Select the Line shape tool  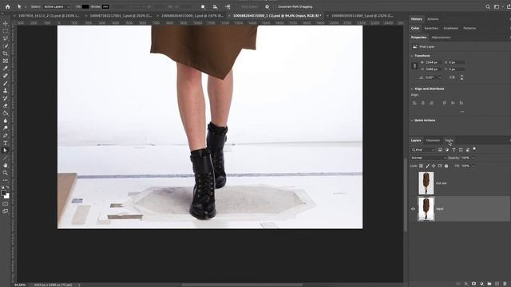6,158
